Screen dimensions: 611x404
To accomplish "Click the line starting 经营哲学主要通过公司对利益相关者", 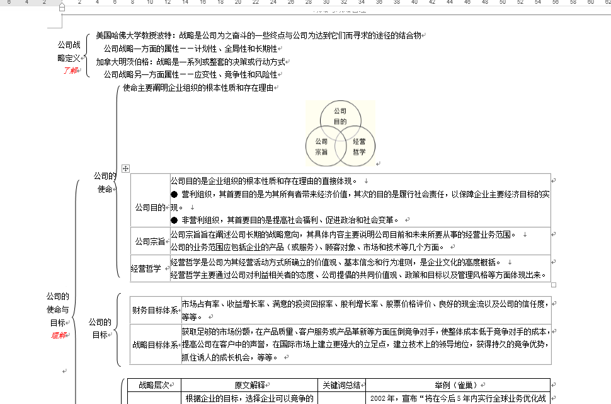I will (358, 275).
